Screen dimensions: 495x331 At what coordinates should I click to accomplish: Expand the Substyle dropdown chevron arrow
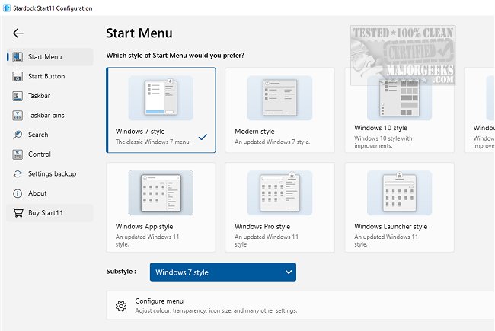click(x=288, y=272)
